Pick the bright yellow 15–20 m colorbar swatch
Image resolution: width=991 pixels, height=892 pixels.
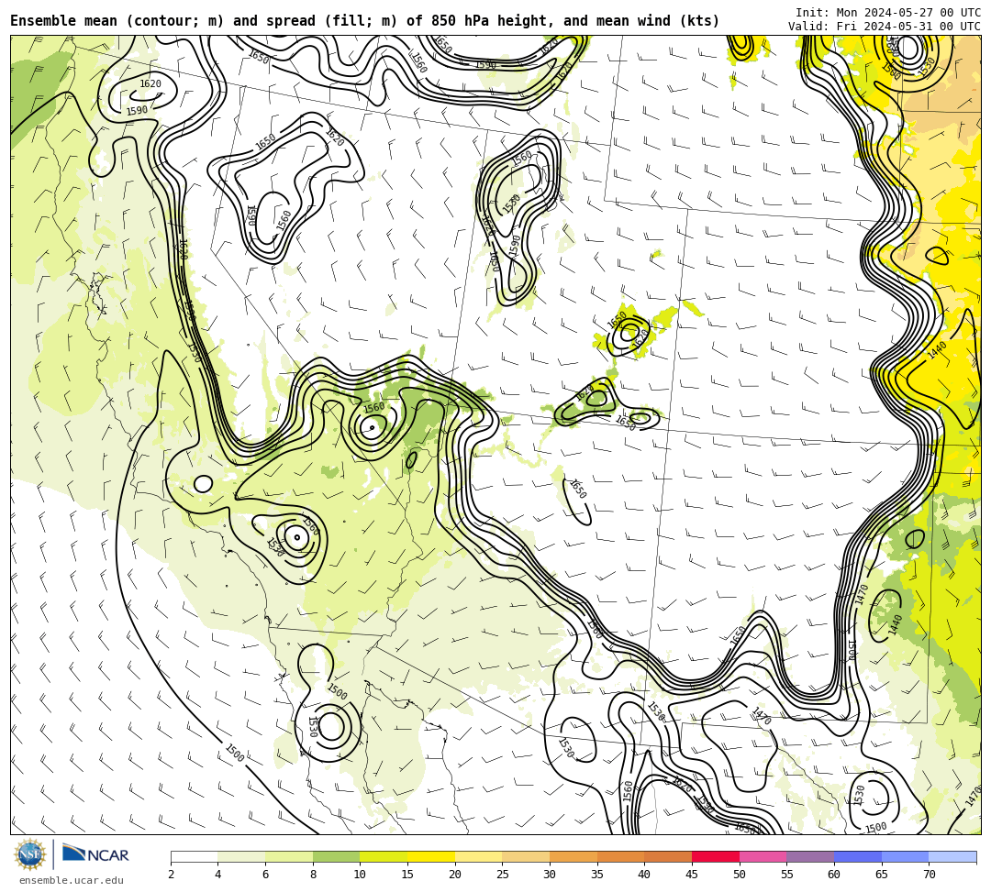pos(431,856)
